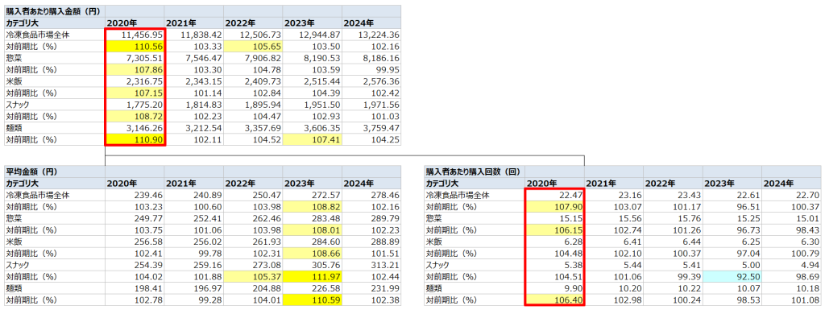Screen dimensions: 825x310
Task: Click the yellow 110.90 麺類 growth cell
Action: (x=135, y=140)
